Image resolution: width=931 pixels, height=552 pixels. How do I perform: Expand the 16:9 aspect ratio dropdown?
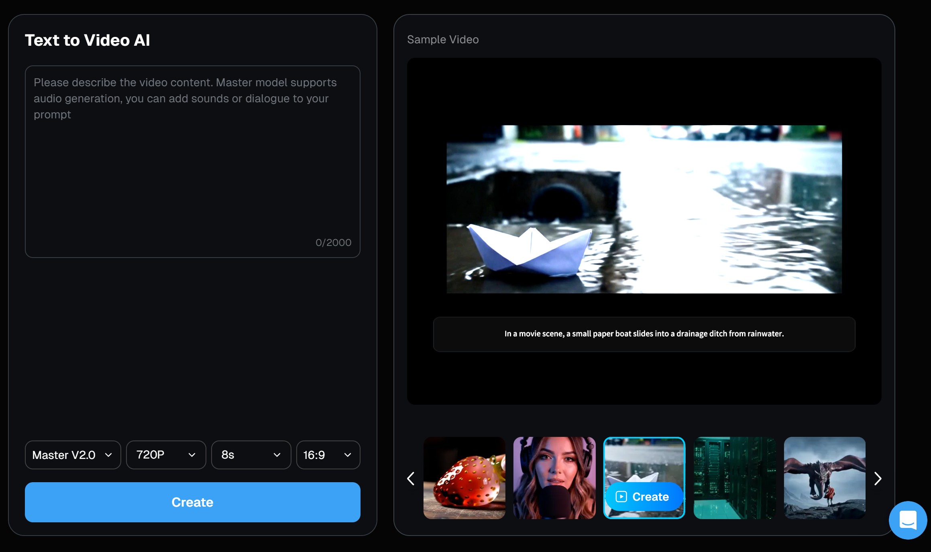[328, 455]
